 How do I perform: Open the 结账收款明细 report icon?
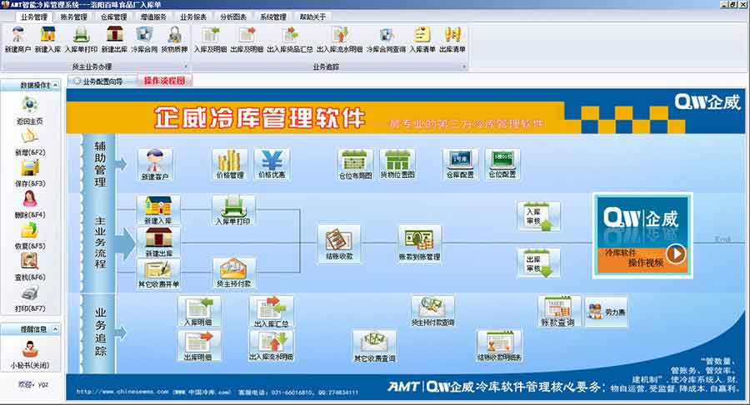[x=499, y=346]
